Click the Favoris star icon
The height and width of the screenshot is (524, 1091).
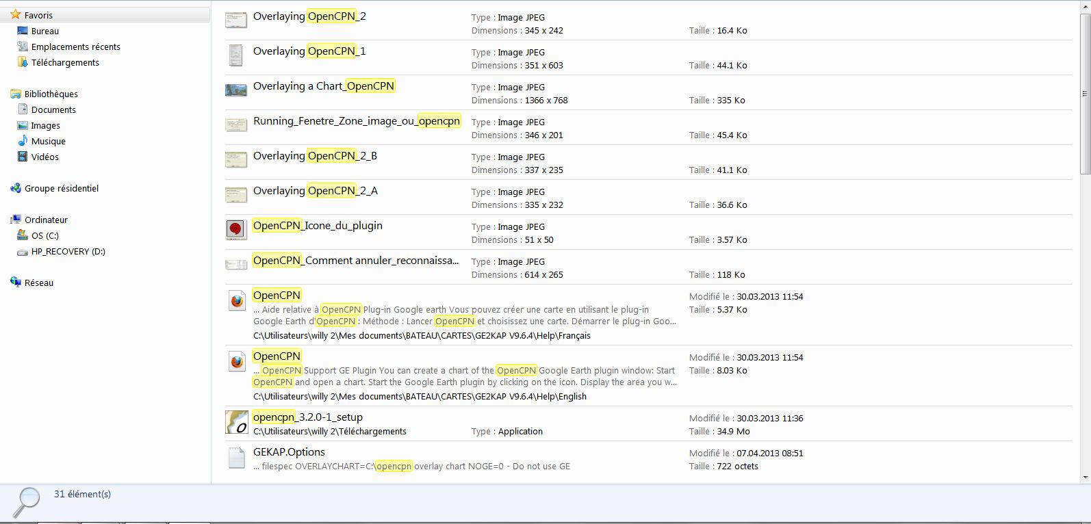(15, 14)
